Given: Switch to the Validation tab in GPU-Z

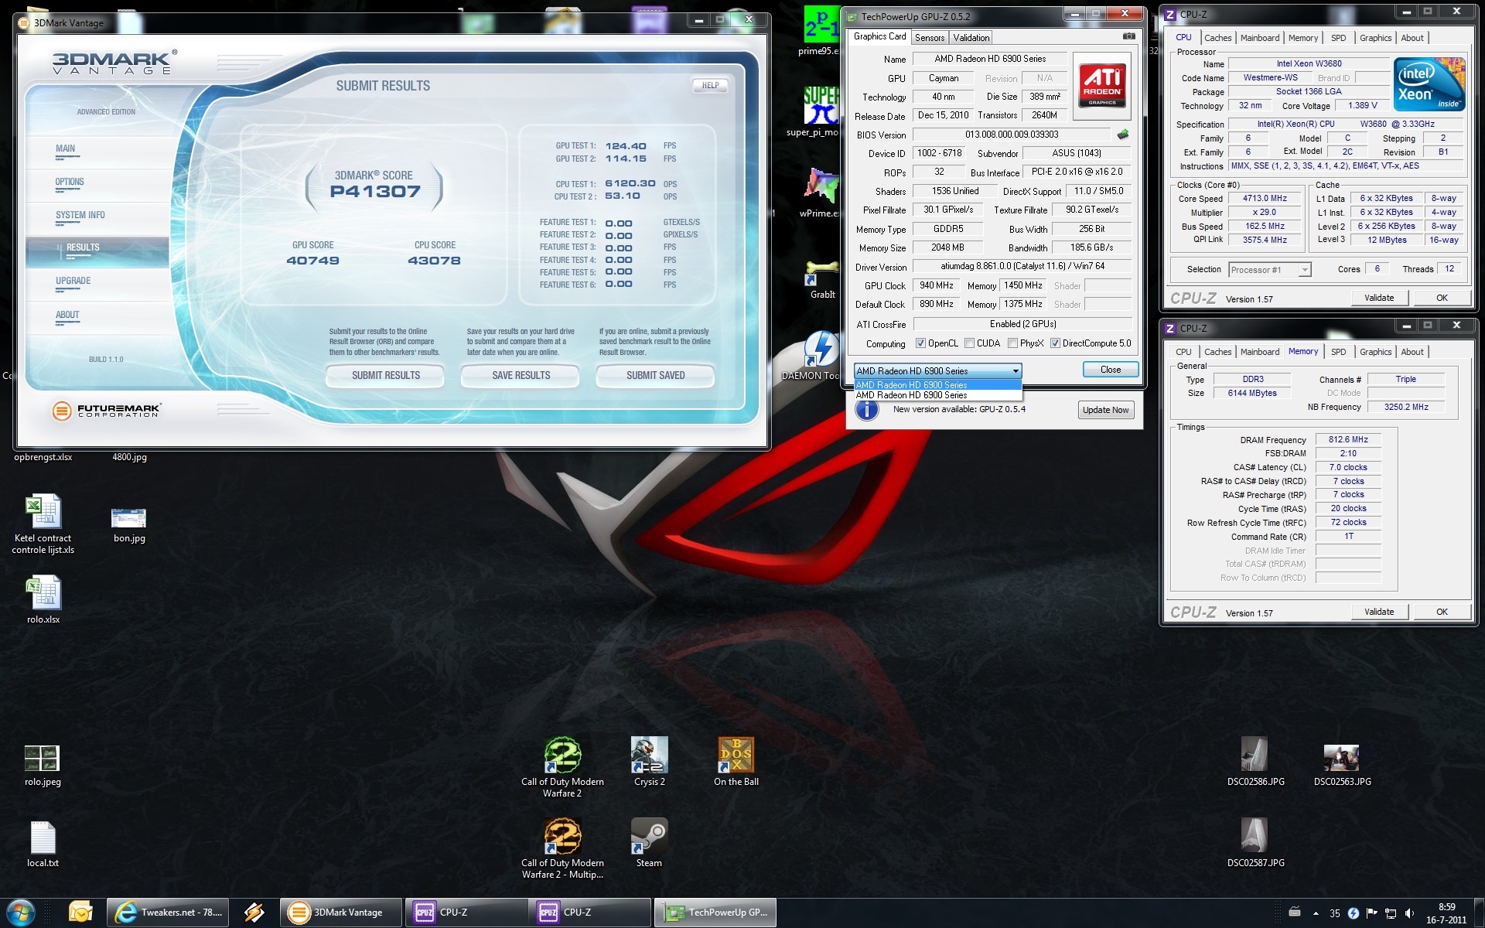Looking at the screenshot, I should click(x=971, y=38).
